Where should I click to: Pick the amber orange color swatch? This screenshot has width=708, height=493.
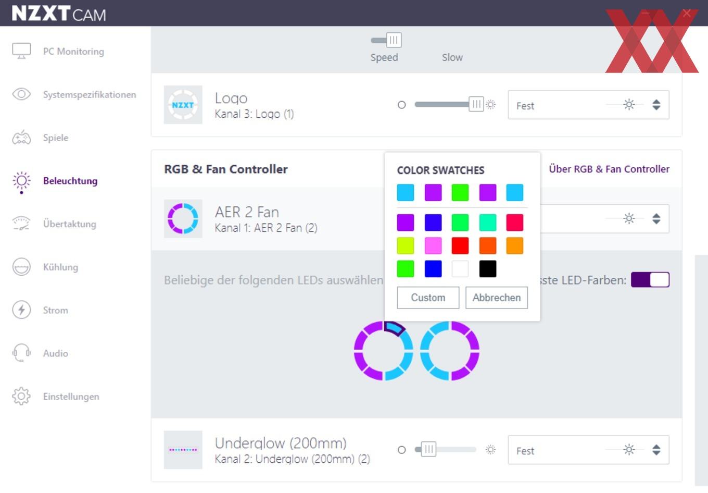(515, 245)
